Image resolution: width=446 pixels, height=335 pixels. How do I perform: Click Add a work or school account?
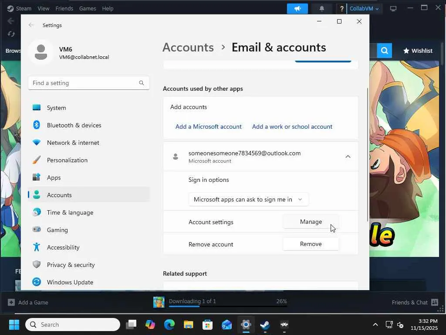click(x=292, y=126)
